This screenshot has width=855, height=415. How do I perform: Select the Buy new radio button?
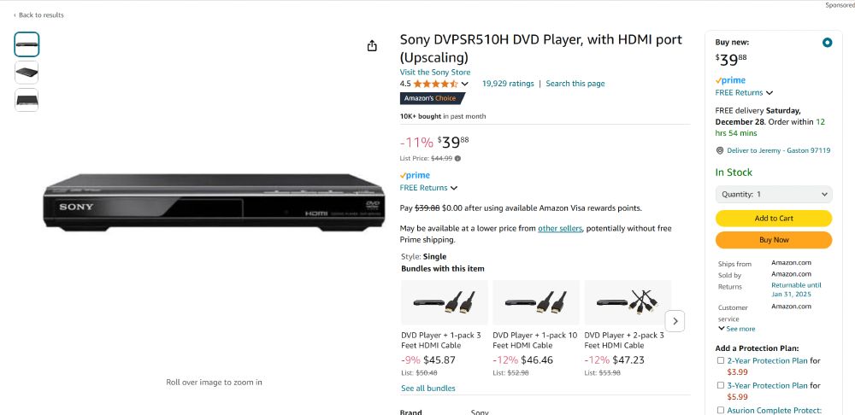827,43
